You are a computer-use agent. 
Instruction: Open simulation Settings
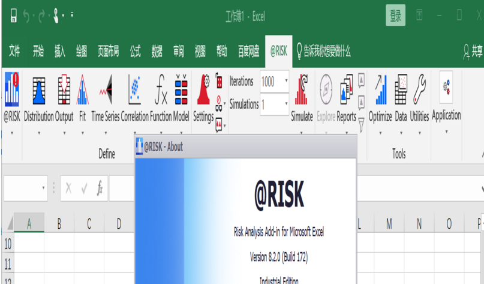coord(203,89)
